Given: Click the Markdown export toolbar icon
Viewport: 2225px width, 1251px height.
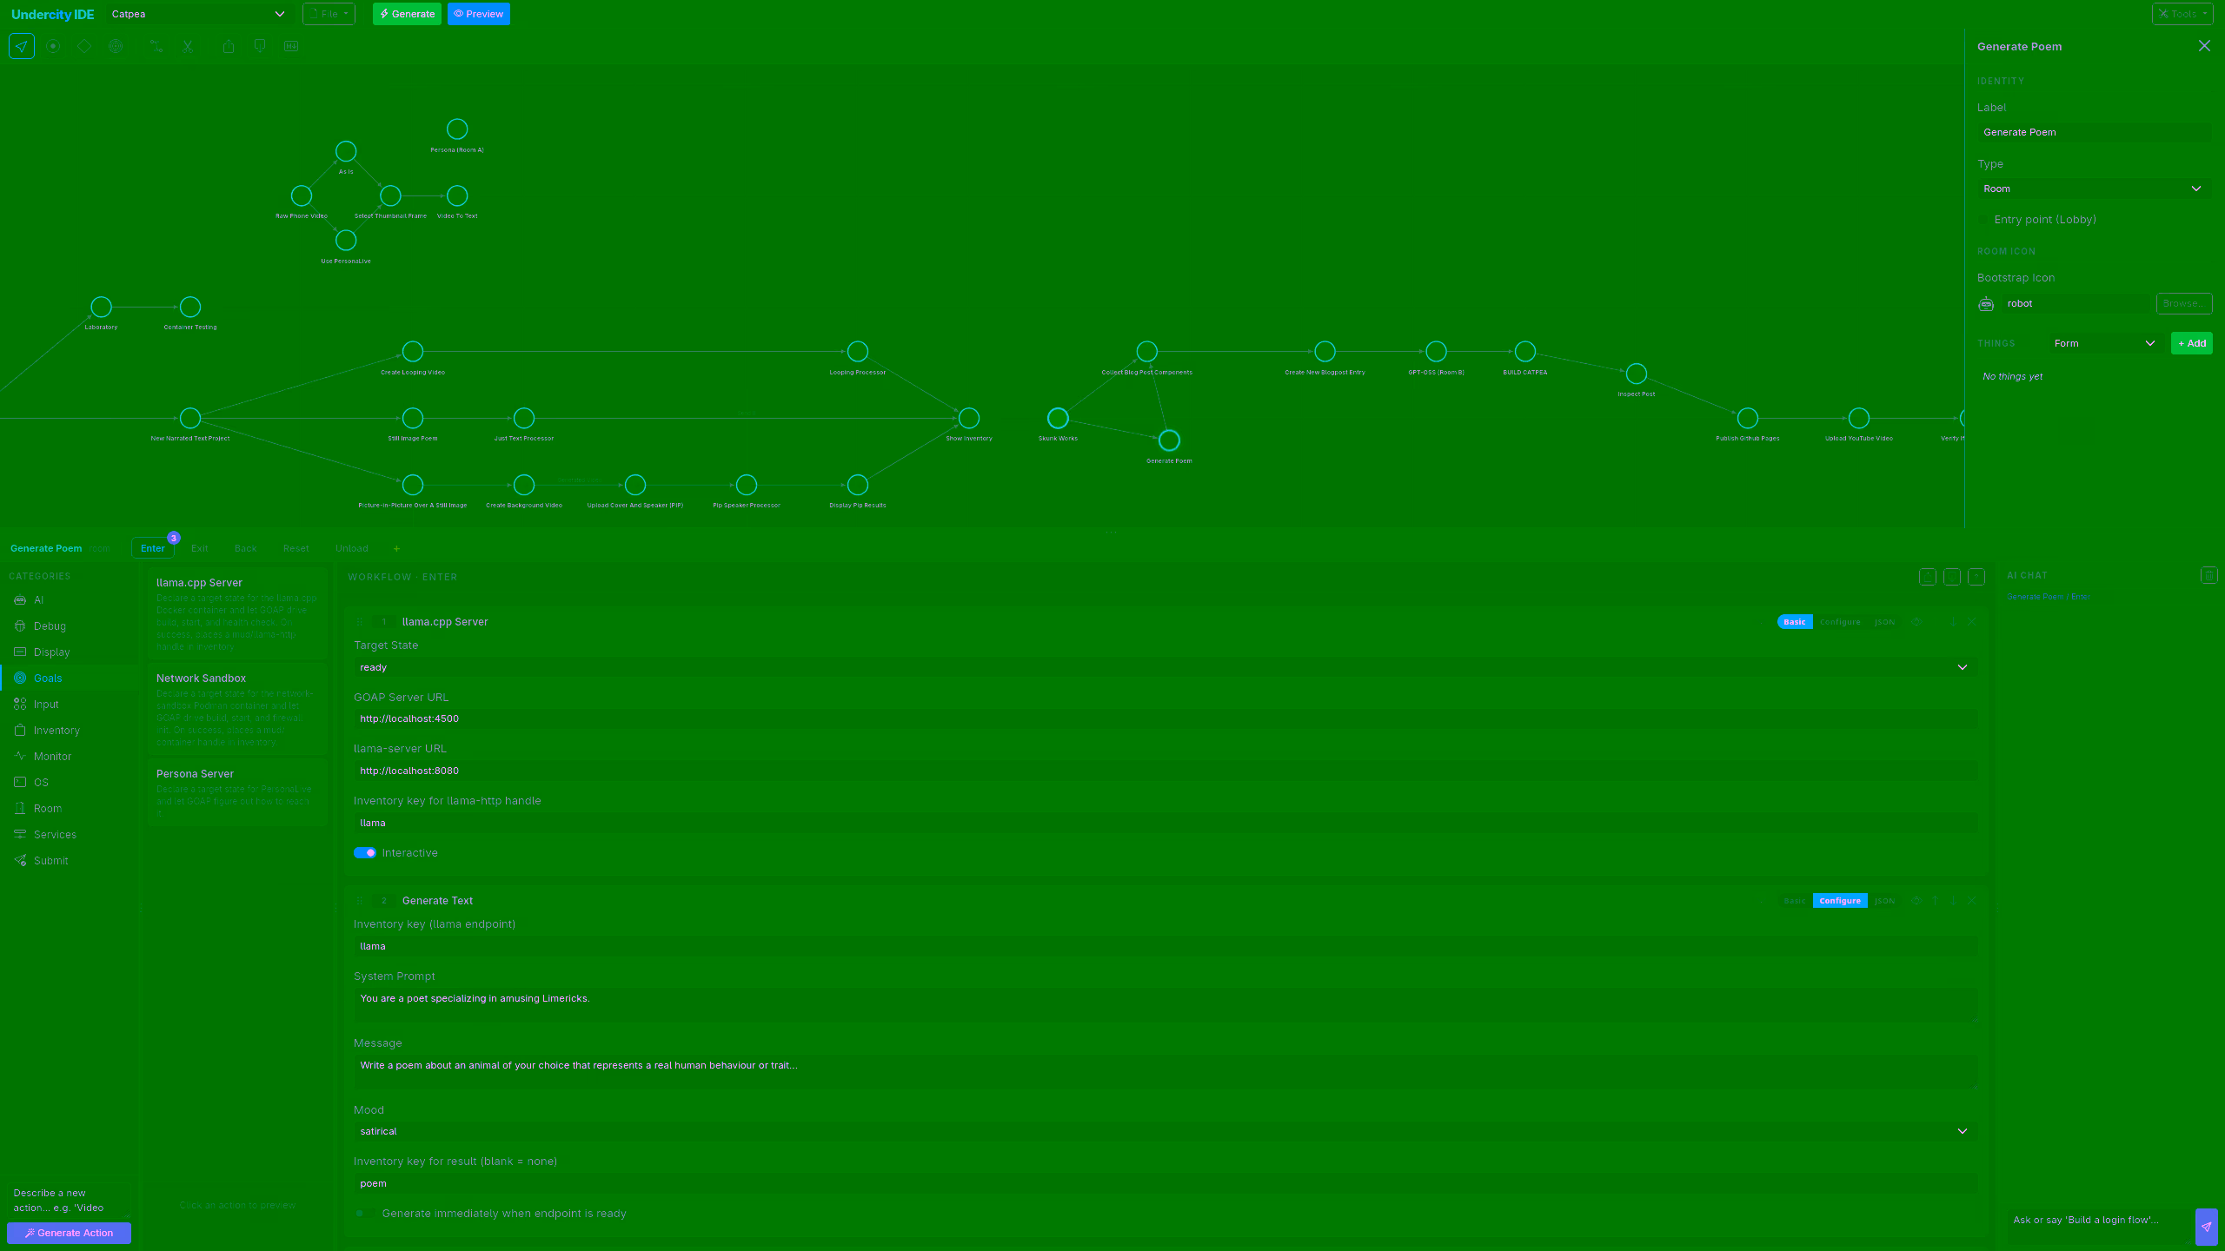Looking at the screenshot, I should click(291, 46).
